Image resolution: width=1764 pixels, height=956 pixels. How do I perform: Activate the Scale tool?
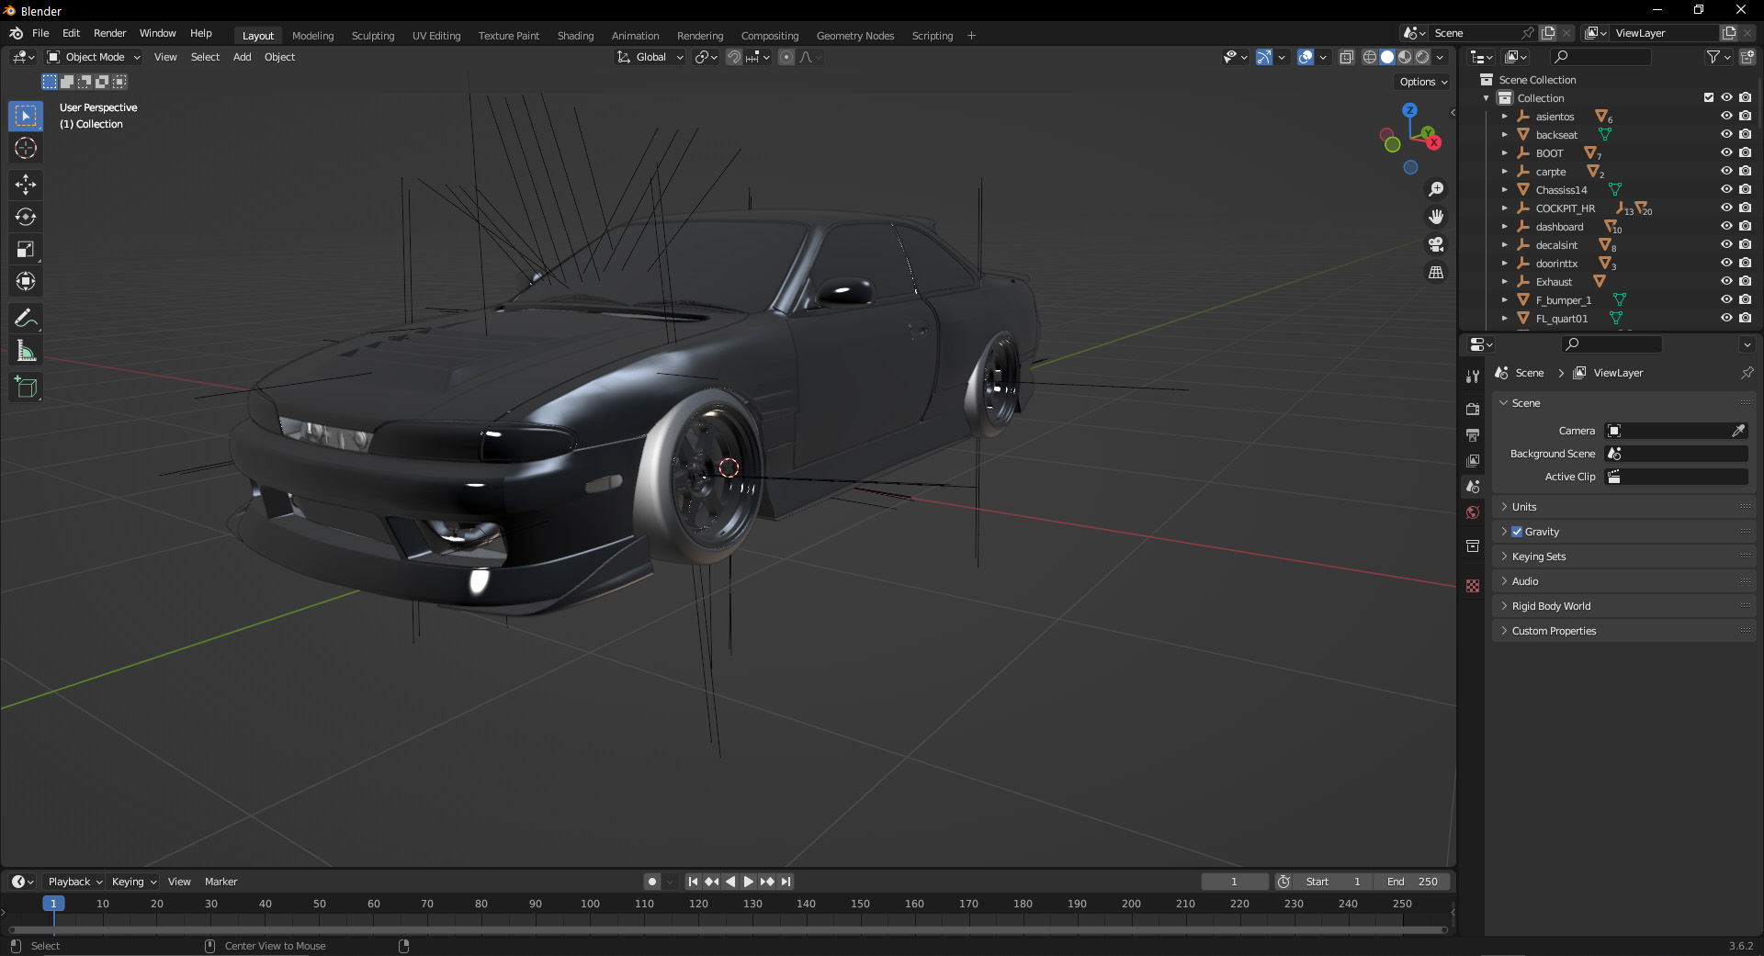(x=26, y=249)
